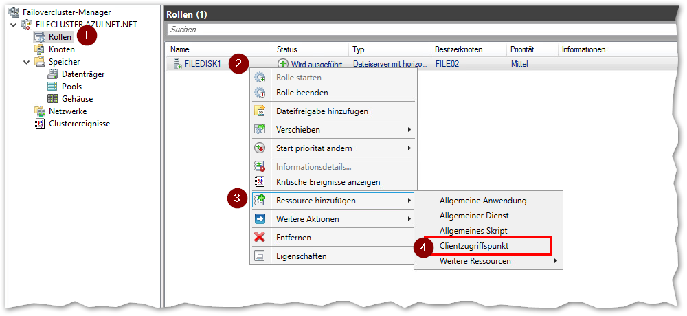
Task: Collapse the FILECLUSTER.AZULNET.NET tree node
Action: tap(14, 25)
